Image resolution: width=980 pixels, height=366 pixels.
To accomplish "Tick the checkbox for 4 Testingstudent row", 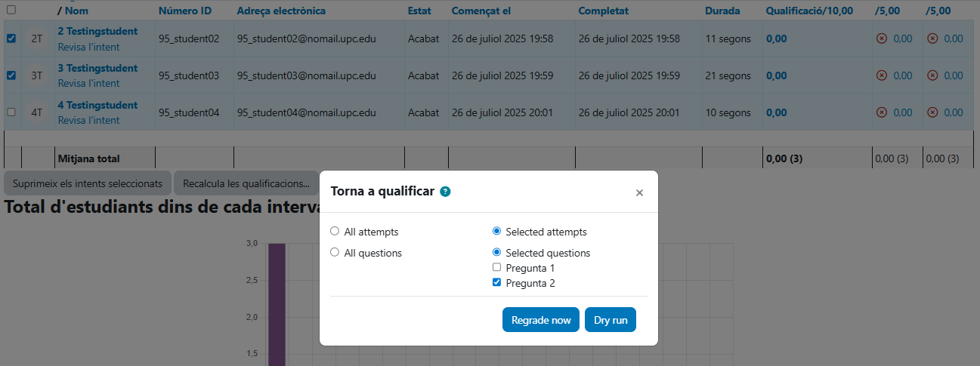I will 11,112.
